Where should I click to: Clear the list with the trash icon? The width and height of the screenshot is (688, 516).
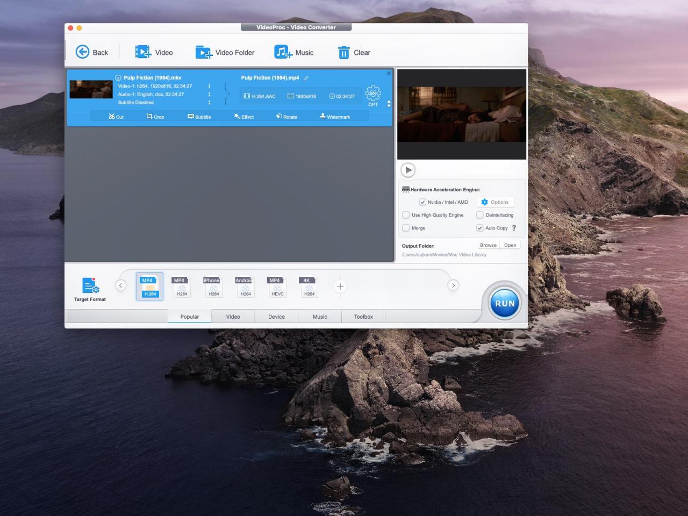(x=343, y=52)
